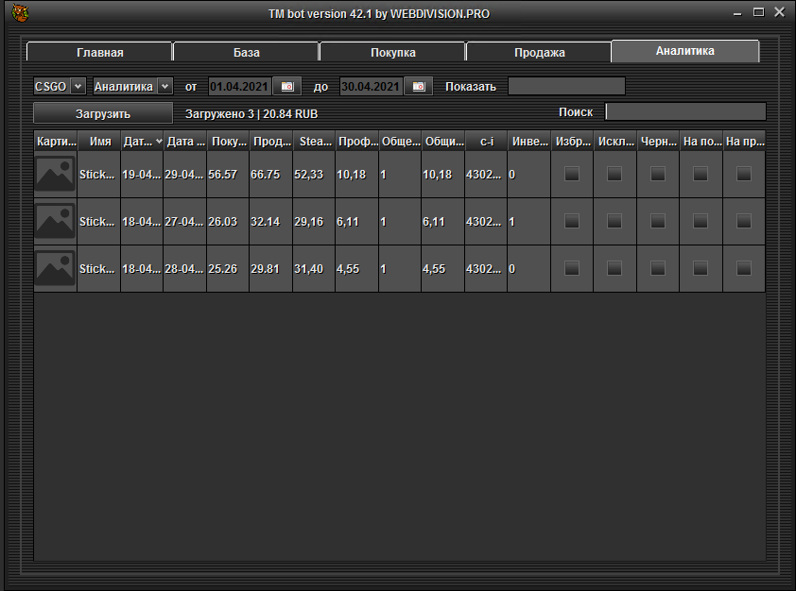Go to the Главная tab
Screen dimensions: 796x591
pyautogui.click(x=99, y=53)
